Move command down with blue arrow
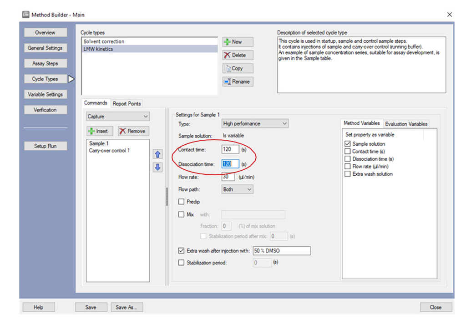Image resolution: width=476 pixels, height=320 pixels. pos(157,167)
